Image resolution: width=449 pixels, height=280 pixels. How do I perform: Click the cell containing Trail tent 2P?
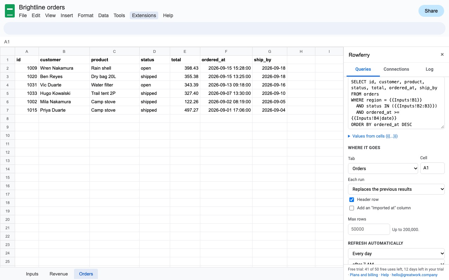point(114,93)
